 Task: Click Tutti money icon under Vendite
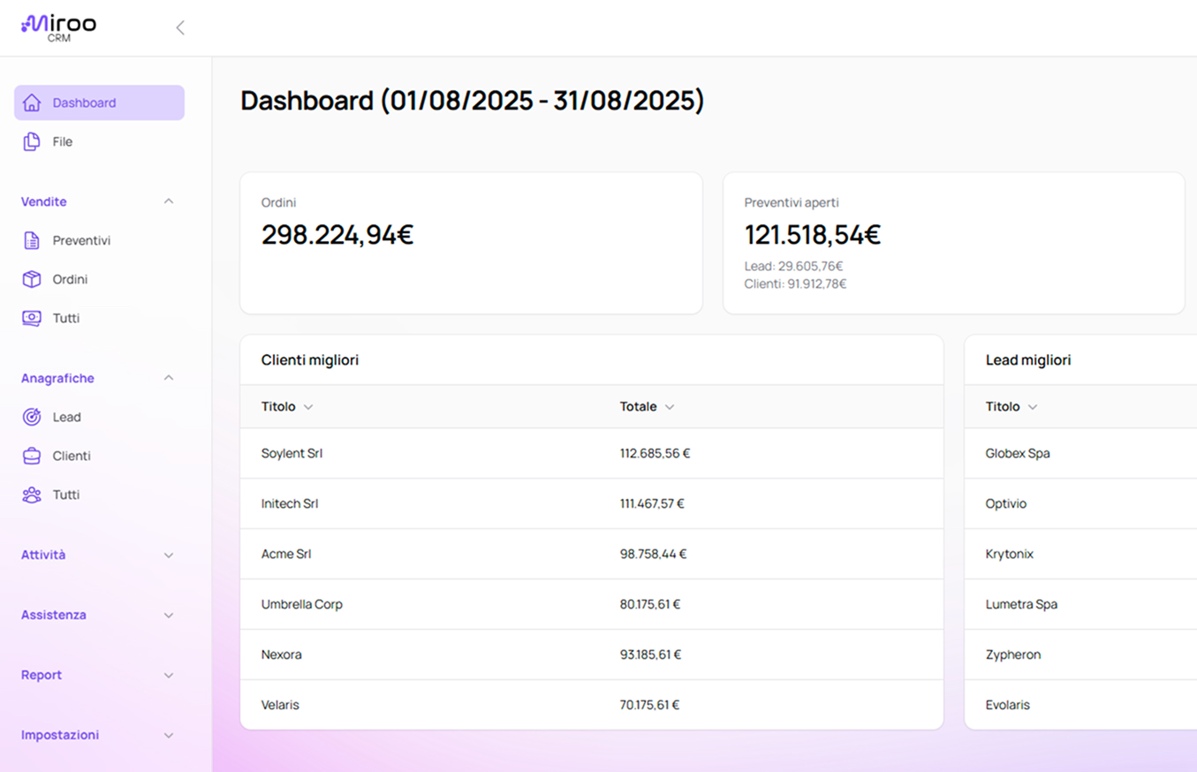[x=32, y=318]
